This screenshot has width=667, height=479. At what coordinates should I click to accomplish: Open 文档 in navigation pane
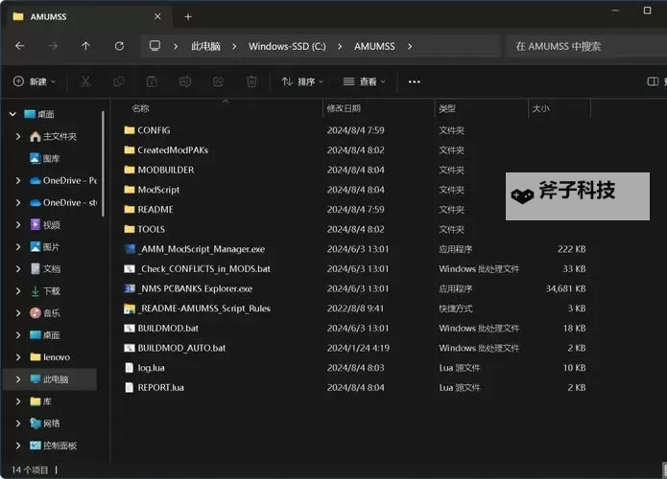pos(45,269)
